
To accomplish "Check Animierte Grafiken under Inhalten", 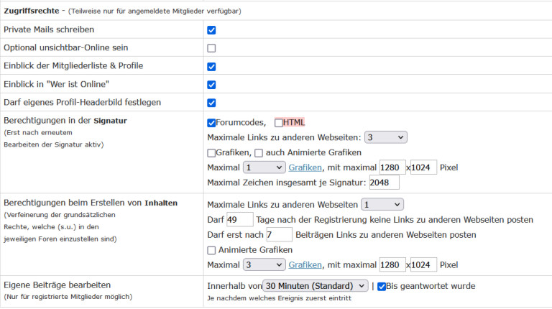I will click(211, 250).
